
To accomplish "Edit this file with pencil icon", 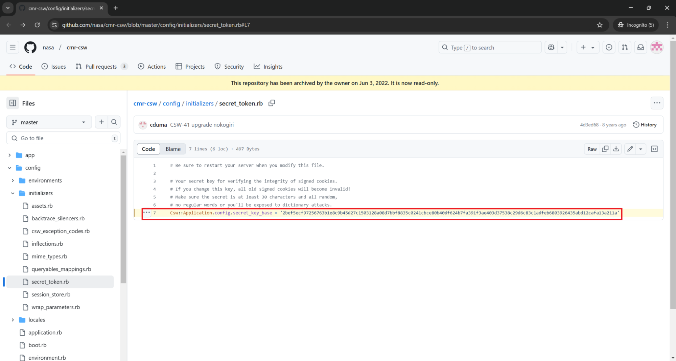I will (630, 149).
